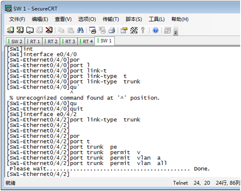The height and width of the screenshot is (191, 241).
Task: Click the 'Unrecognized command found' error line
Action: (x=84, y=98)
